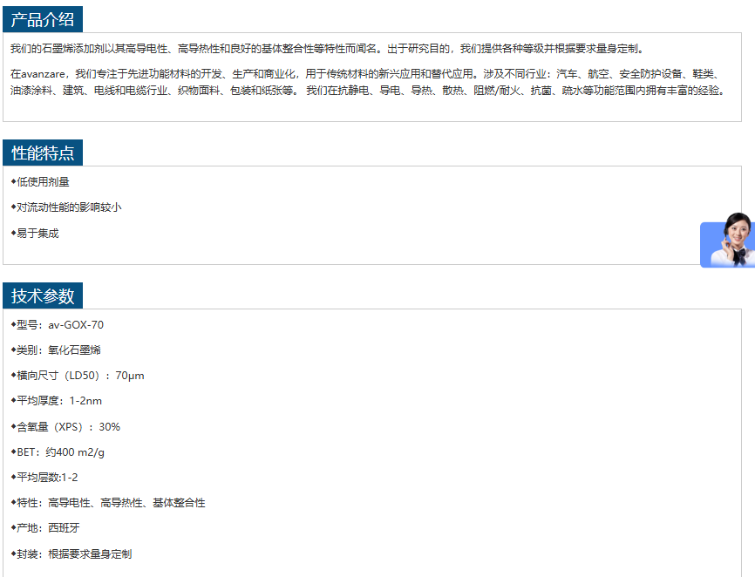This screenshot has height=577, width=755.
Task: Click the 横向尺寸 (LD50) 70μm parameter
Action: (x=79, y=376)
